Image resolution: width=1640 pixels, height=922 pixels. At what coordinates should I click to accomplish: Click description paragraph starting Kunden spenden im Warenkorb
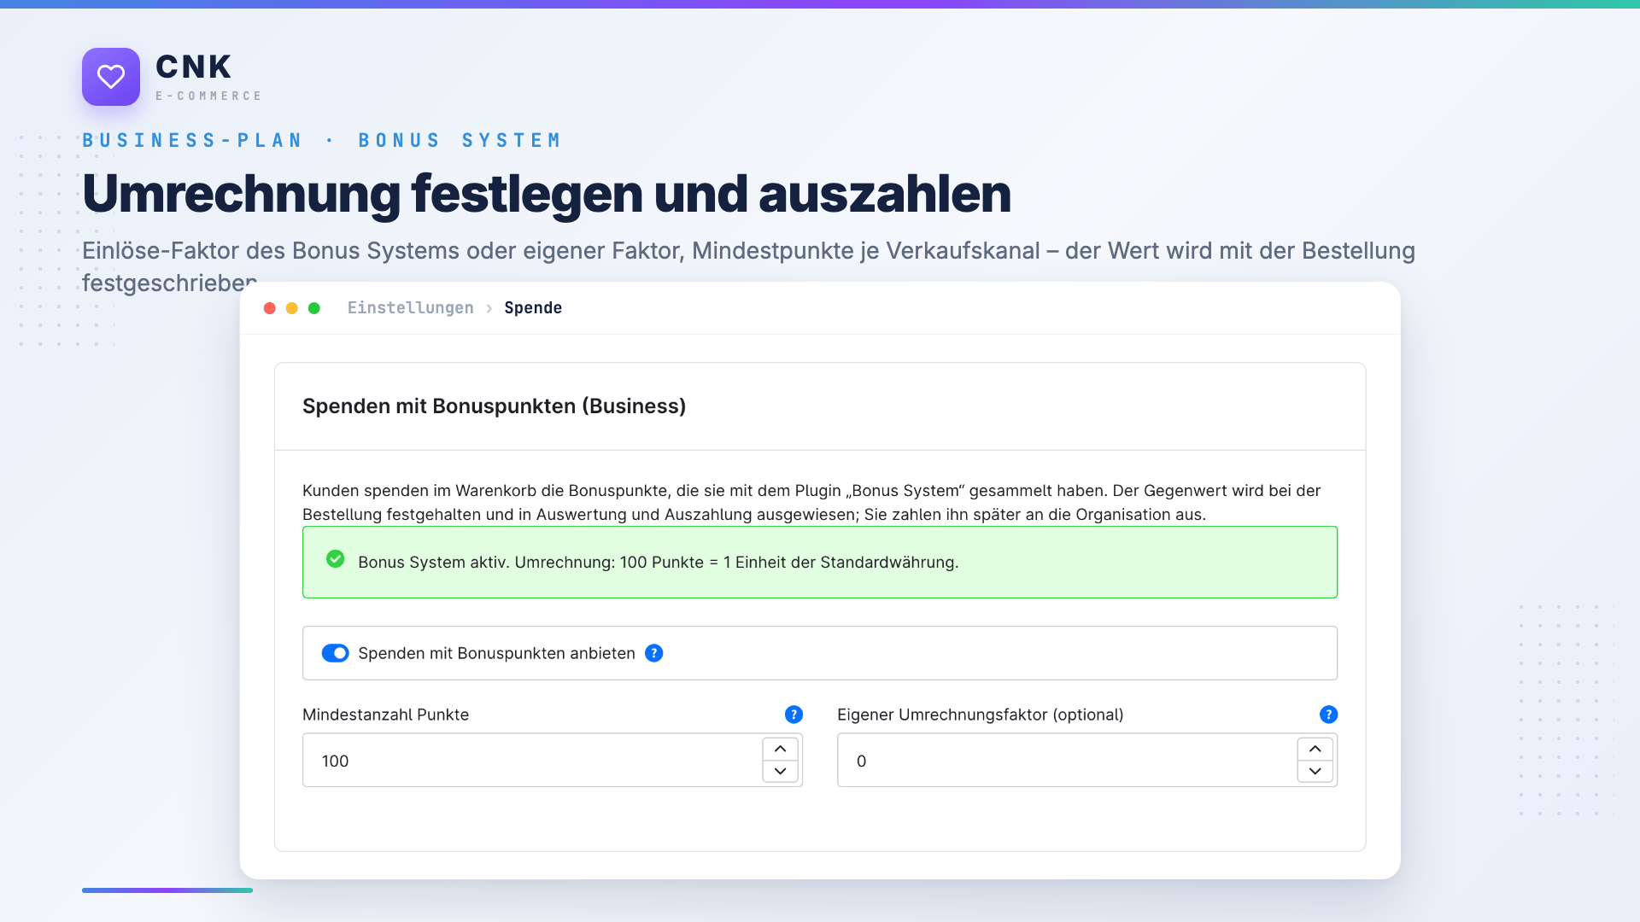pyautogui.click(x=811, y=503)
